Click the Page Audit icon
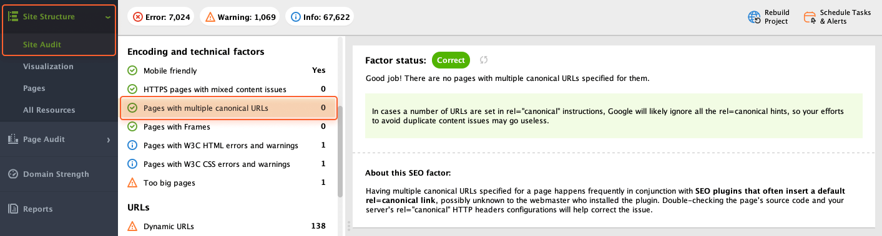This screenshot has width=882, height=236. (12, 139)
